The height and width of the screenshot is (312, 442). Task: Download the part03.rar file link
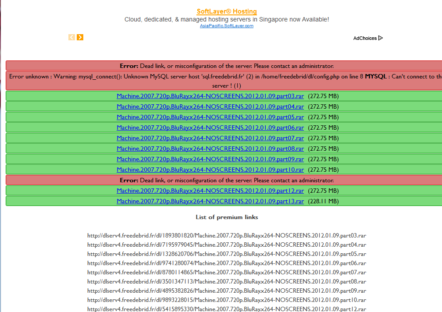click(210, 96)
